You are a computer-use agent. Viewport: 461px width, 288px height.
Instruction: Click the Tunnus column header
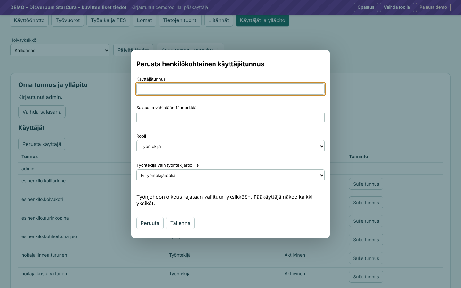point(29,156)
